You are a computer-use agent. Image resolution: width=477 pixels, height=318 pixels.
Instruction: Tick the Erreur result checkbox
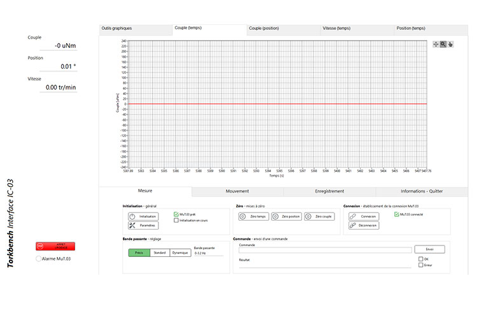tap(421, 265)
